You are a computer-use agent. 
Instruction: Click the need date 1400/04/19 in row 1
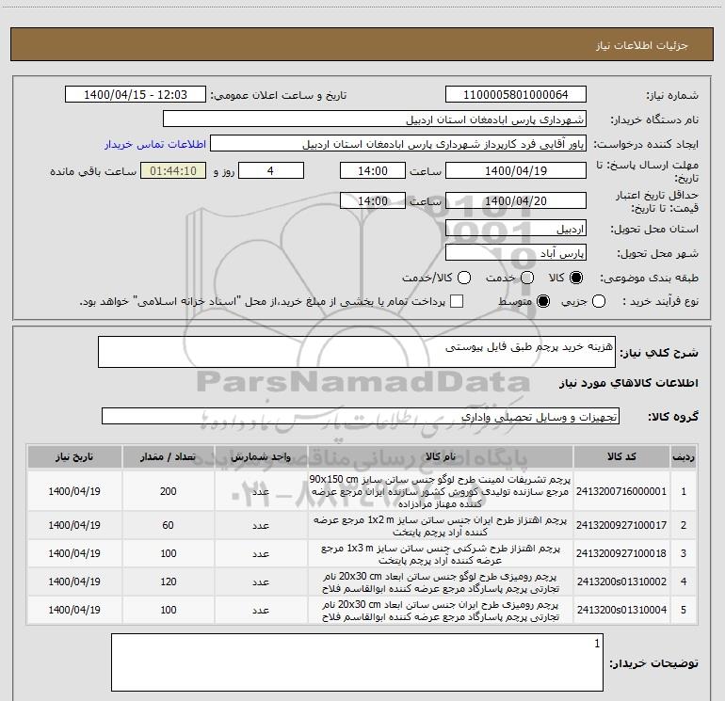pos(74,491)
